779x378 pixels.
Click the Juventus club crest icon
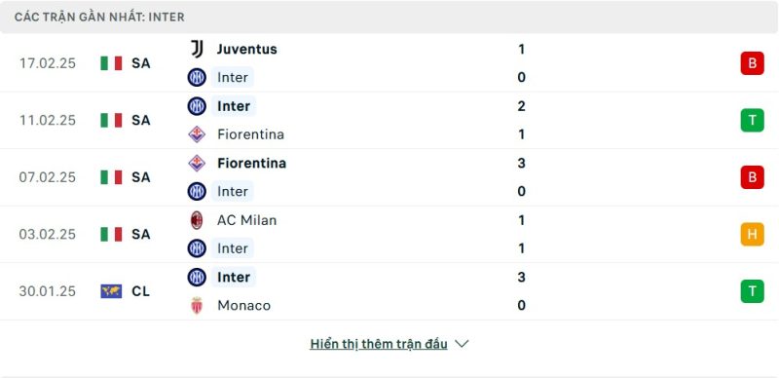(197, 50)
